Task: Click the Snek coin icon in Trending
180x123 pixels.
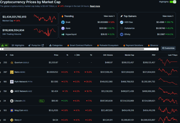Action: click(x=63, y=22)
